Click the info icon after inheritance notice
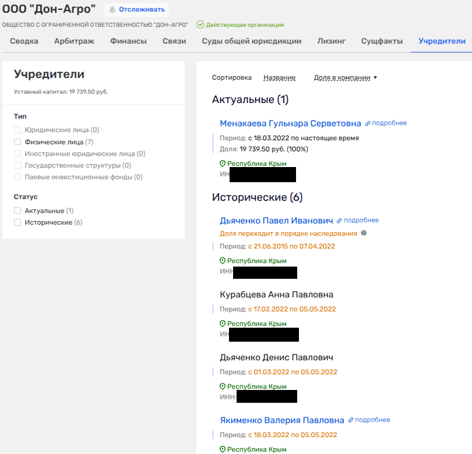This screenshot has width=472, height=454. click(x=364, y=233)
